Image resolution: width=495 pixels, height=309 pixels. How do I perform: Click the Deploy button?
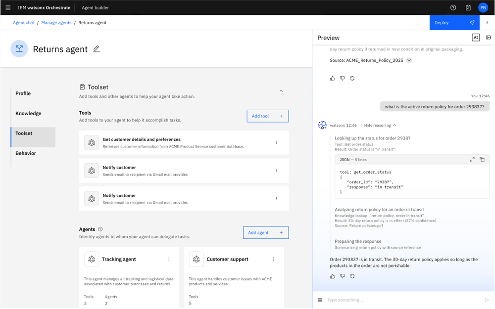click(454, 23)
